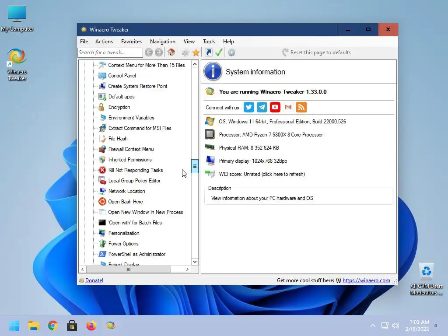Click the Encryption padlock icon
The width and height of the screenshot is (448, 336).
point(101,107)
